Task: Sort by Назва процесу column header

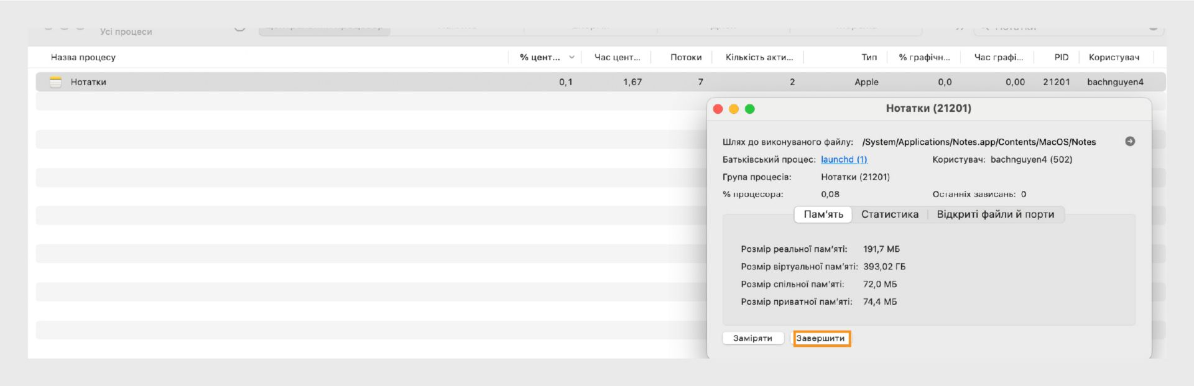Action: [x=83, y=57]
